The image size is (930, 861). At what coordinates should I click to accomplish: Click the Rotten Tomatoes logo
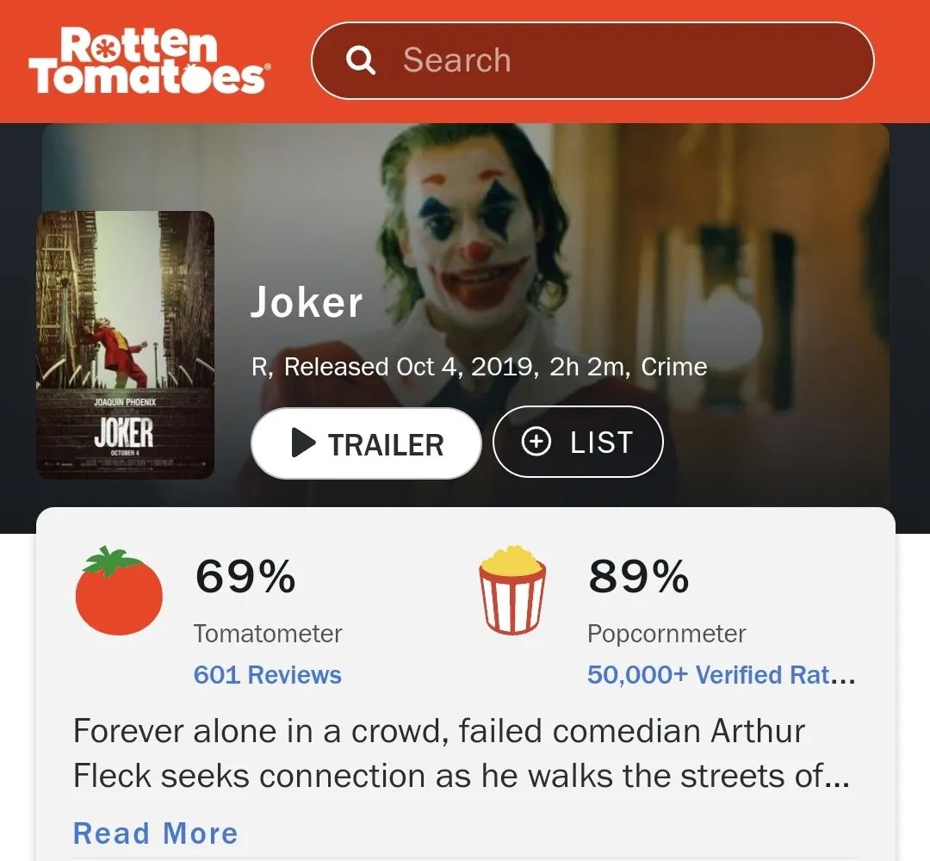[x=149, y=60]
